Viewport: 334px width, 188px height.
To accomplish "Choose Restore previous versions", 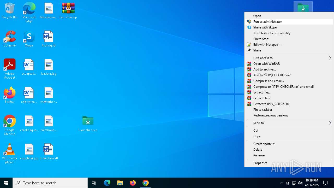I will [x=289, y=115].
